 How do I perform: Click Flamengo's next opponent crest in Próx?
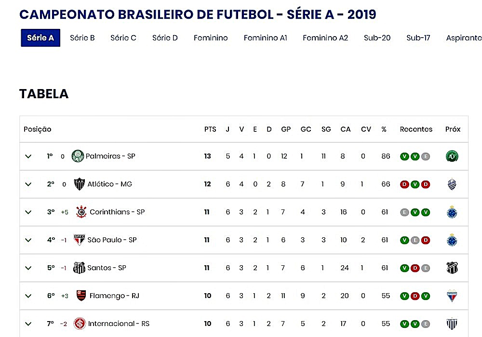(452, 296)
